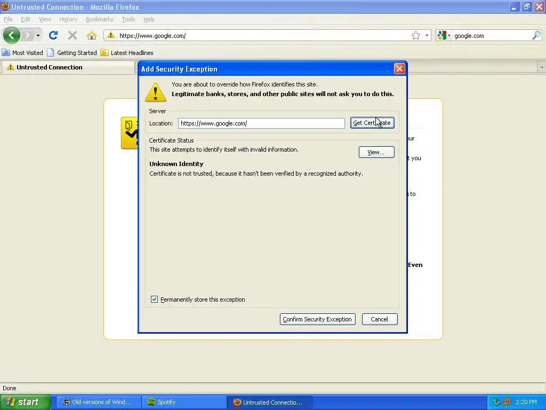This screenshot has width=546, height=410.
Task: Click the "Certificate is not trusted" explanation text
Action: [x=256, y=174]
